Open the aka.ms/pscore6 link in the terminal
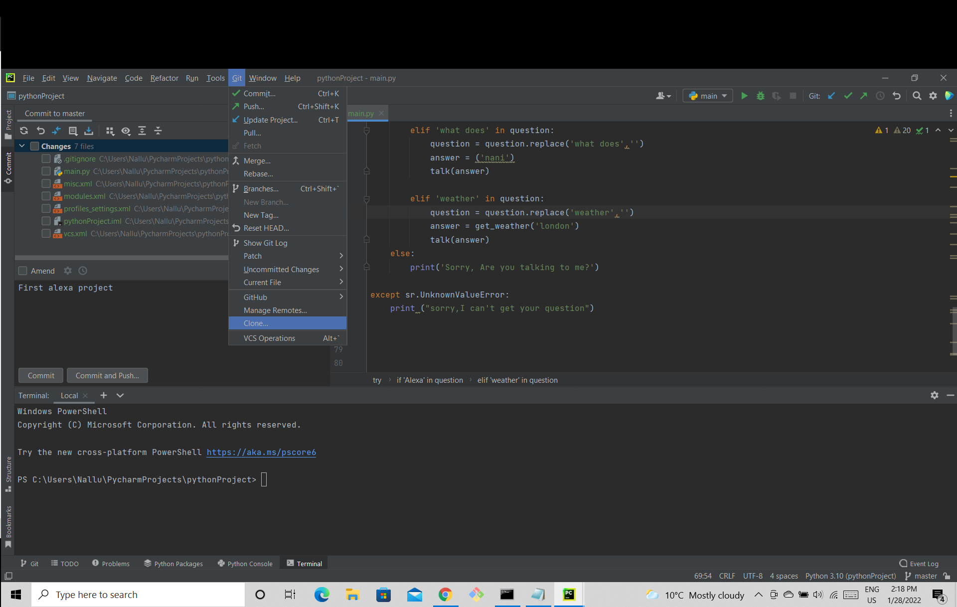 point(261,452)
